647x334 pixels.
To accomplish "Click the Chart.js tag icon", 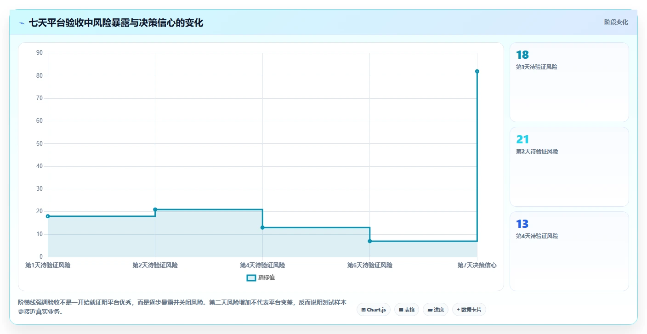I will (x=363, y=310).
